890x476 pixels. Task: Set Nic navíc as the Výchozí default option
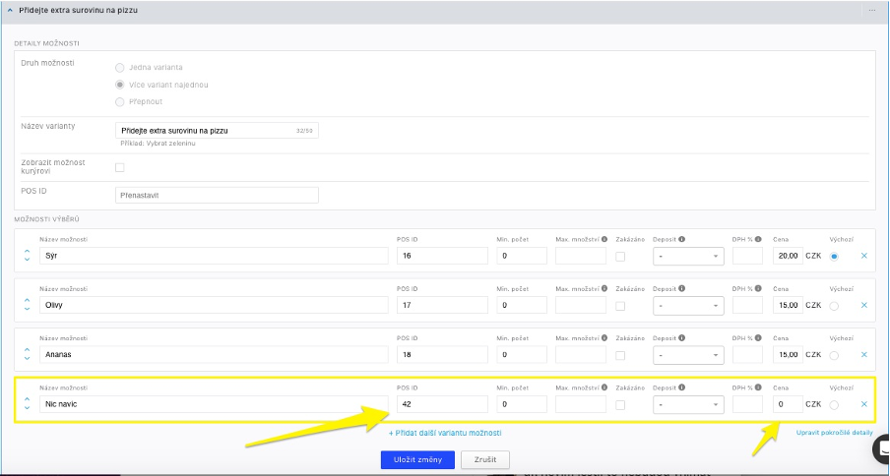[834, 404]
